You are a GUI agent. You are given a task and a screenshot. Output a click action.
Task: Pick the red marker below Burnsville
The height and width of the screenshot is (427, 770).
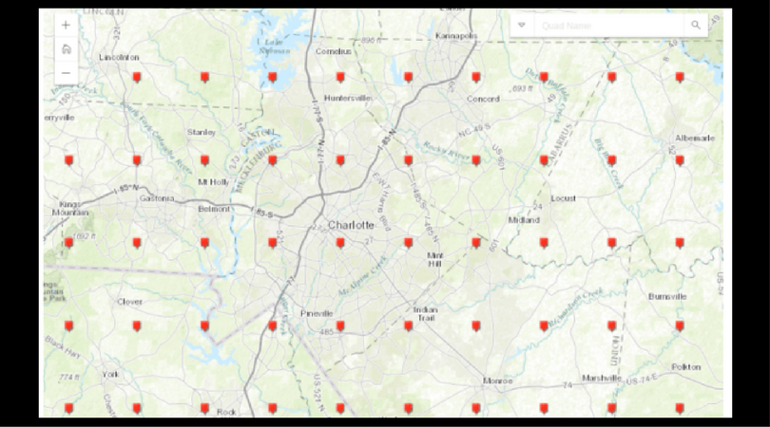pyautogui.click(x=680, y=326)
